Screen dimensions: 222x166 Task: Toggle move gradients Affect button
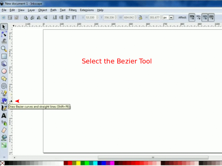(205, 17)
